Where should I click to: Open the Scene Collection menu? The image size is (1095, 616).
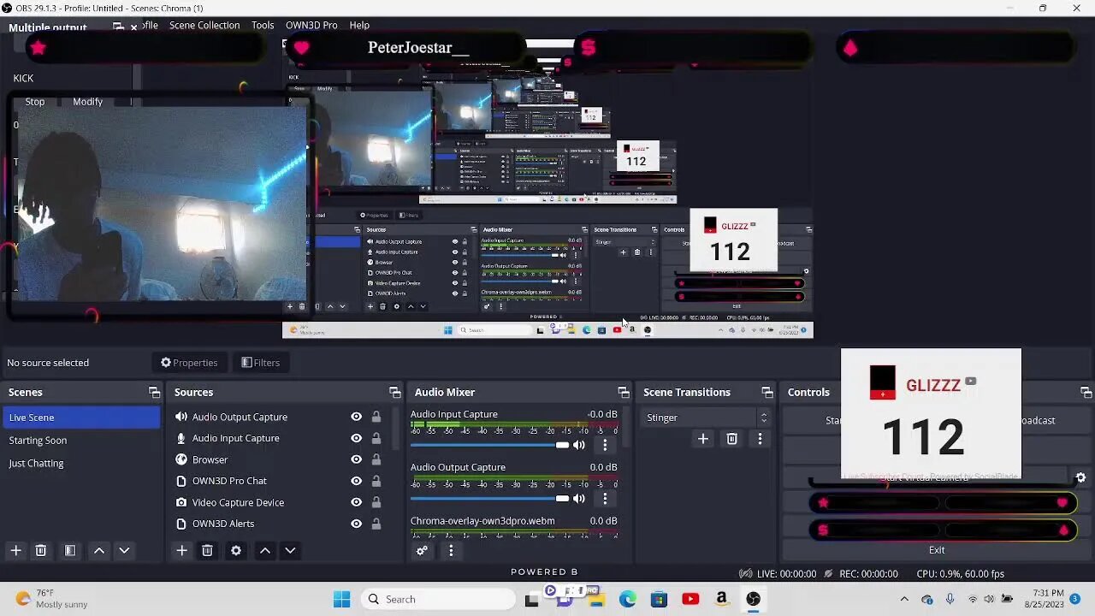pyautogui.click(x=204, y=25)
